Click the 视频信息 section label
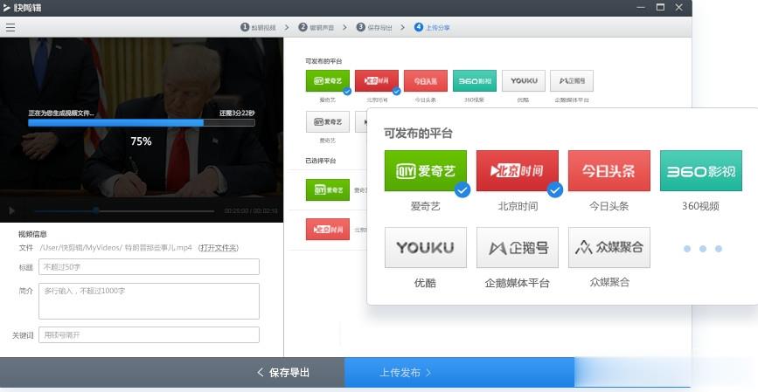 (32, 234)
